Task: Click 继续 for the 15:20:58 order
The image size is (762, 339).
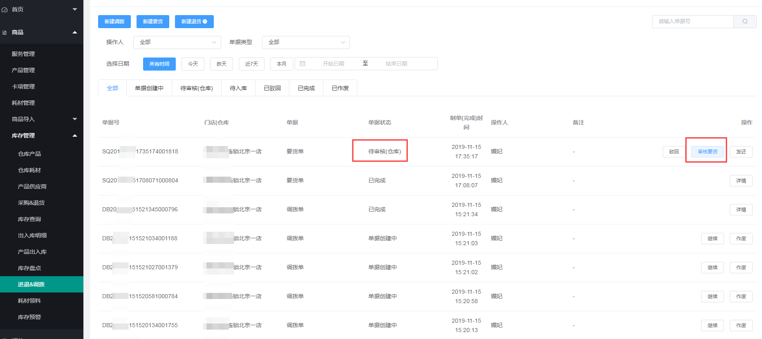Action: (x=713, y=297)
